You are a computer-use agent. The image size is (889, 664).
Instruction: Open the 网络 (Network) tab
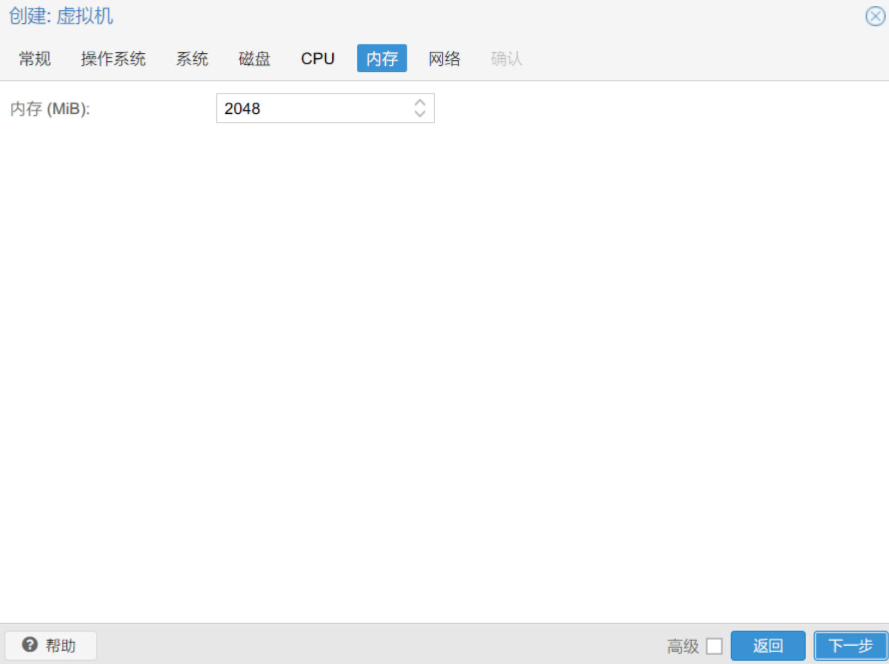[444, 58]
